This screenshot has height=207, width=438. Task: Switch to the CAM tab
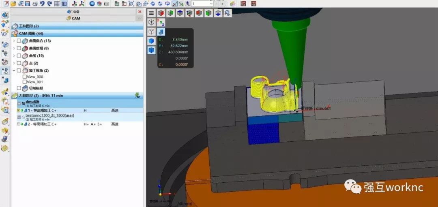(73, 18)
